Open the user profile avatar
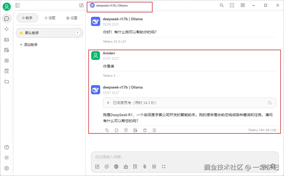Viewport: 284px width, 176px height. [7, 7]
